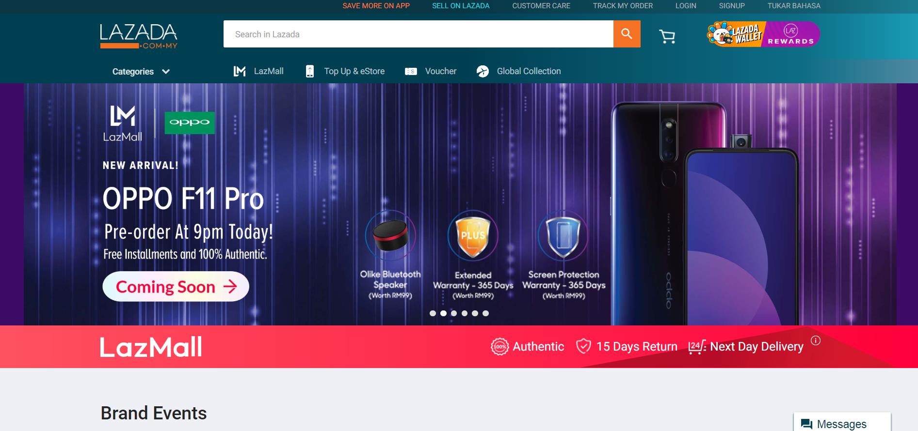918x431 pixels.
Task: Click the SIGNUP link
Action: pyautogui.click(x=732, y=6)
